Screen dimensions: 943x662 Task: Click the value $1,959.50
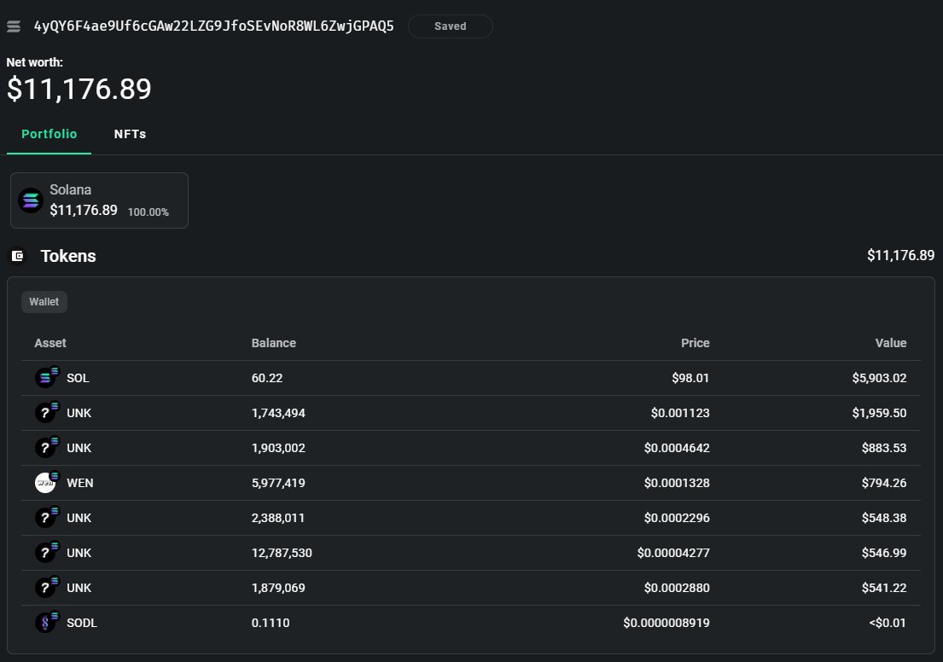tap(879, 413)
